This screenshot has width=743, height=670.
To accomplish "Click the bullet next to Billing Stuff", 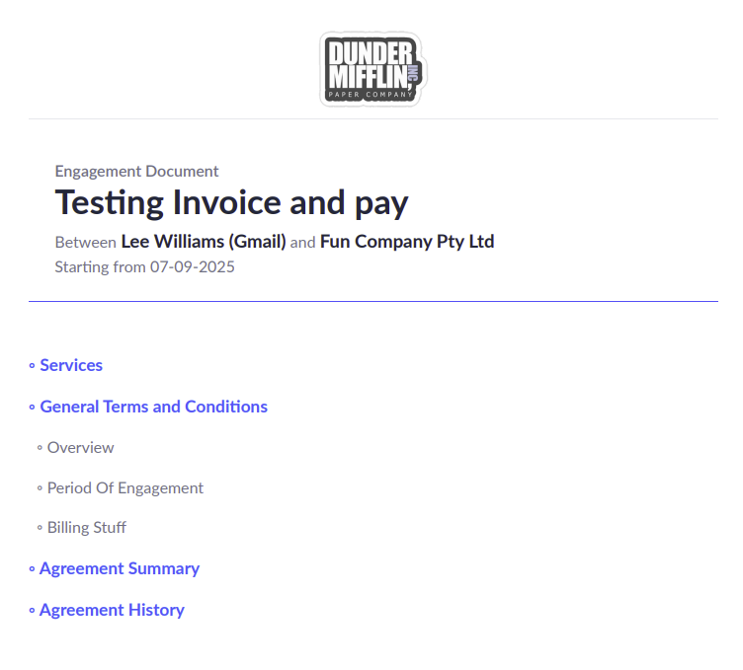I will point(40,528).
